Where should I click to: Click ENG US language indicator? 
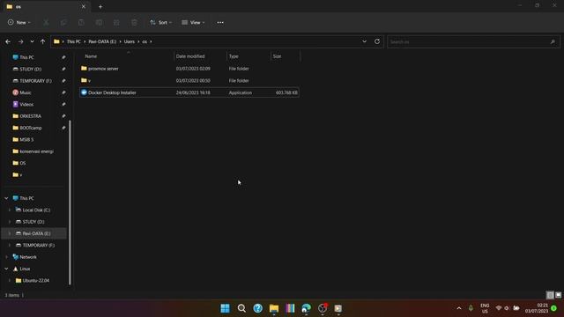[x=485, y=308]
